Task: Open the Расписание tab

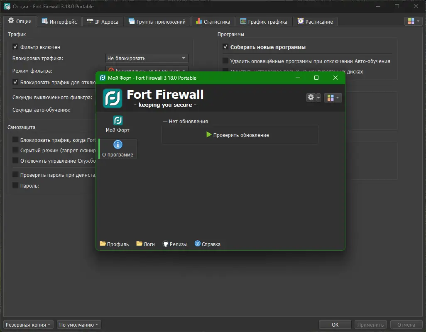Action: (315, 22)
